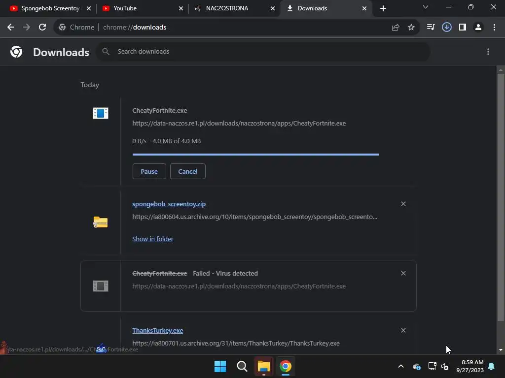Click in the Search downloads field
Screen dimensions: 505x378
263,51
